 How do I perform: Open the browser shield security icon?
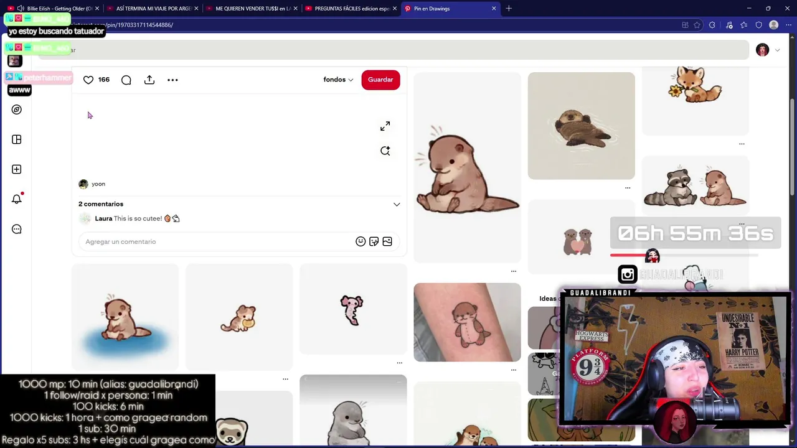pyautogui.click(x=758, y=25)
